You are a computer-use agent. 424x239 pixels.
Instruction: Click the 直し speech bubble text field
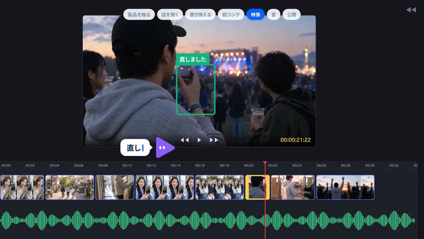click(135, 148)
